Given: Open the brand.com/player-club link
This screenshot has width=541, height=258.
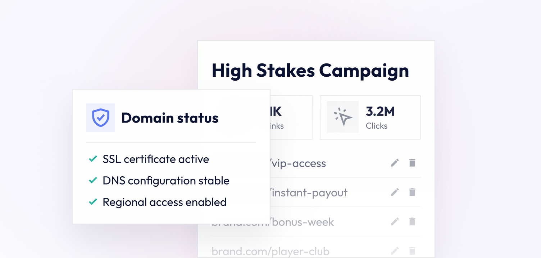Looking at the screenshot, I should pyautogui.click(x=270, y=251).
